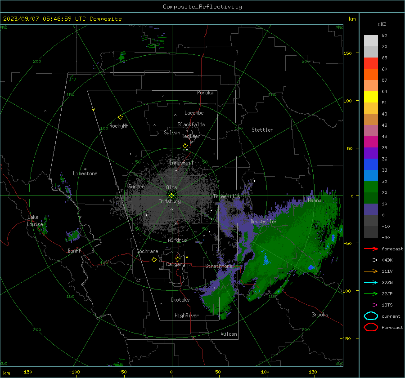The image size is (405, 378).
Task: Click the Calgary city label
Action: point(175,264)
